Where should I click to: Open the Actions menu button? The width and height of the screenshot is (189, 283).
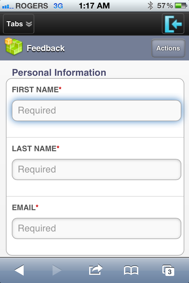click(168, 48)
